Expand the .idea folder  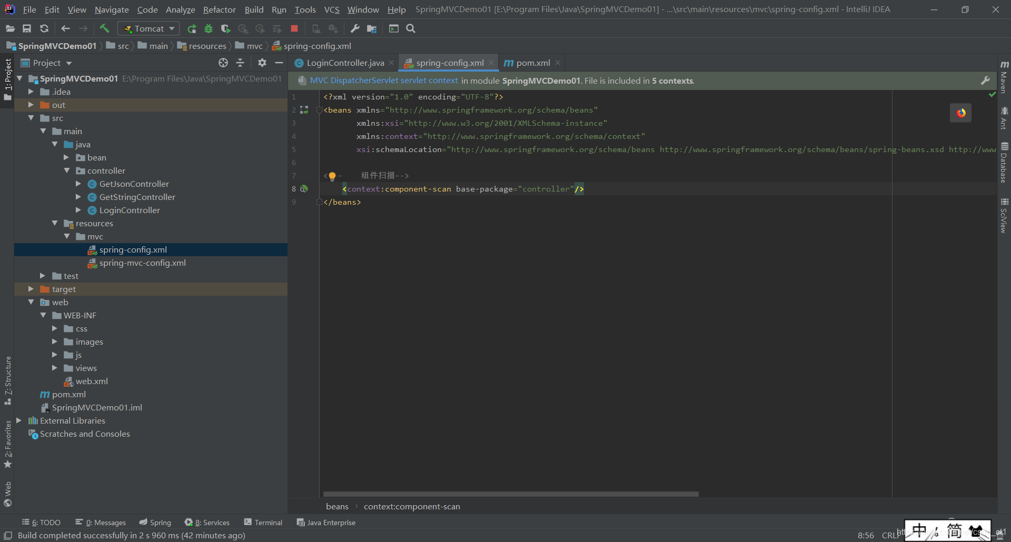31,92
